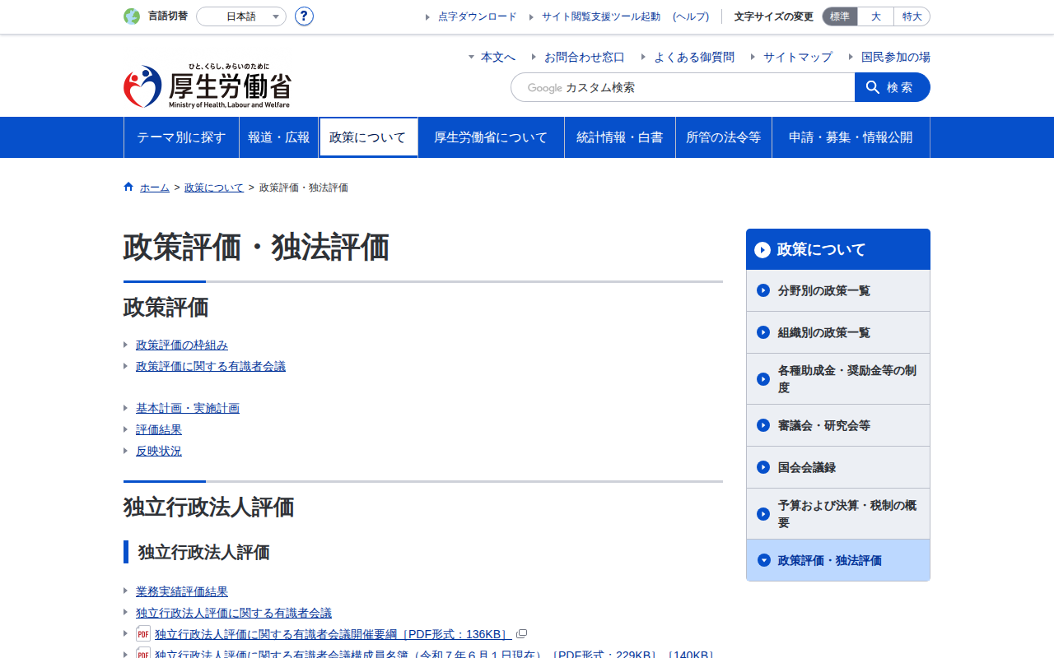This screenshot has width=1054, height=658.
Task: Open the 反映状況 link
Action: click(x=159, y=451)
